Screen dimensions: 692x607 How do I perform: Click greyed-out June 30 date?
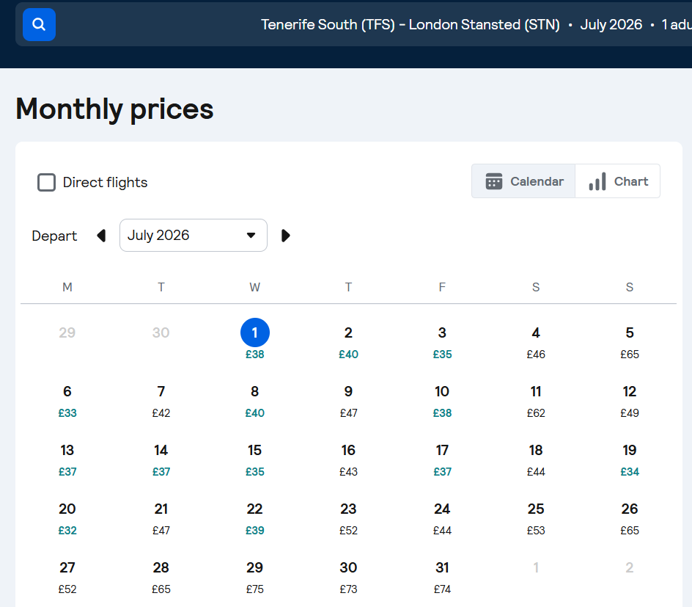[x=161, y=333]
